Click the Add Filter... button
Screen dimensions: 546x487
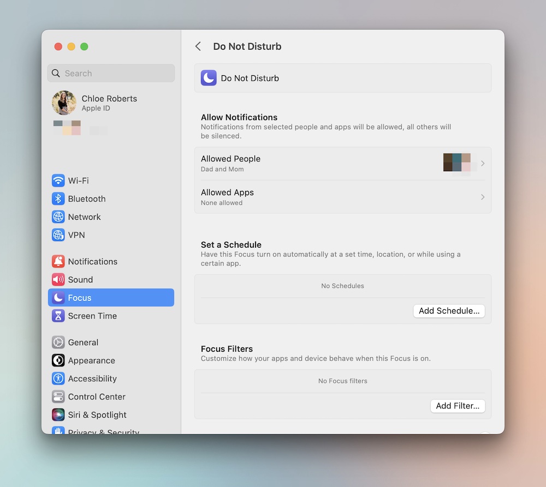click(x=458, y=406)
